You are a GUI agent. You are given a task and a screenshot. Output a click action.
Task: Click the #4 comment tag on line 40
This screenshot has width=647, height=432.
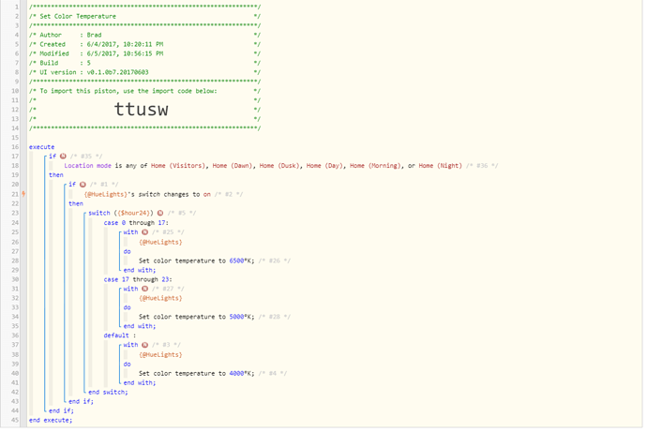coord(272,373)
